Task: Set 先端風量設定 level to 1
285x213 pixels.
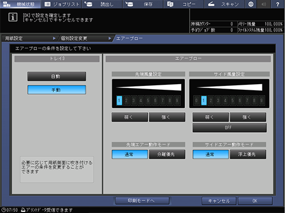Action: coord(119,100)
